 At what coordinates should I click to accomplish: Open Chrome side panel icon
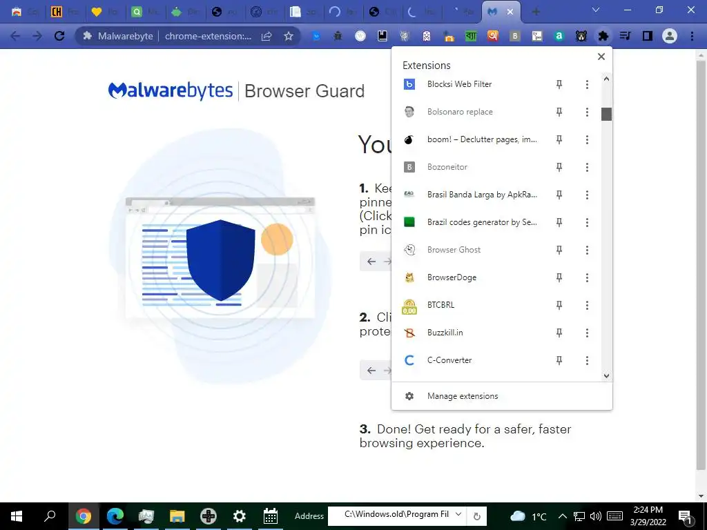pos(647,36)
